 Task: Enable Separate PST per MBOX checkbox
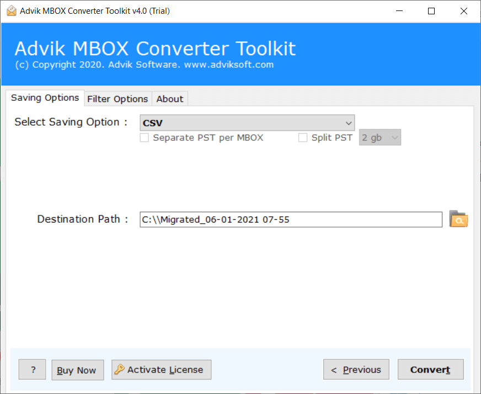(x=145, y=138)
